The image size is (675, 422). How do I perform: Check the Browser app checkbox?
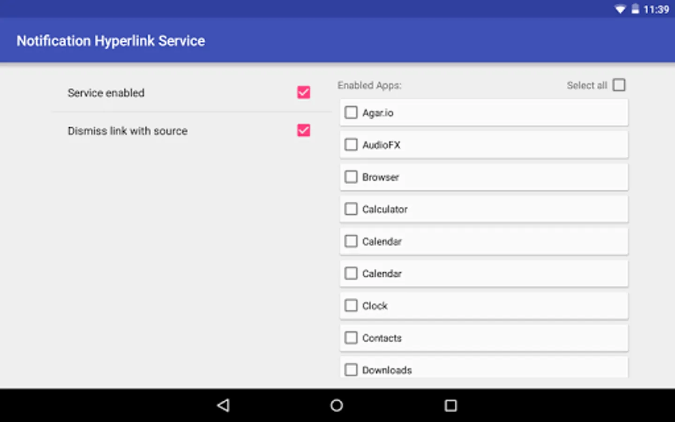point(351,177)
